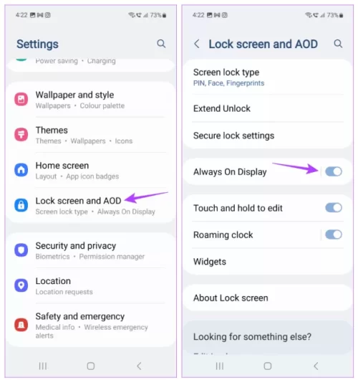The width and height of the screenshot is (358, 380).
Task: Tap the home navigation button on left phone
Action: coord(91,366)
